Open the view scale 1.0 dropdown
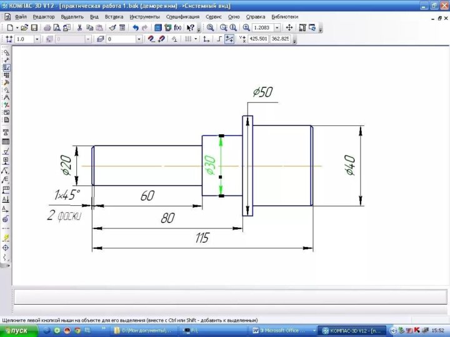450x337 pixels. (x=37, y=39)
